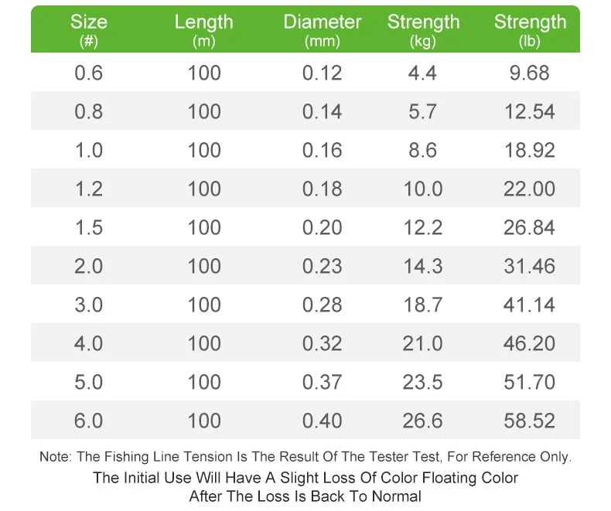The image size is (611, 511).
Task: Select size 1.5 in the table
Action: click(88, 228)
